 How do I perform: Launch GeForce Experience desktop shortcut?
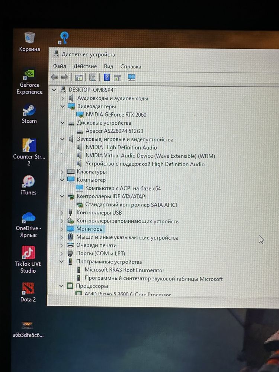29,82
